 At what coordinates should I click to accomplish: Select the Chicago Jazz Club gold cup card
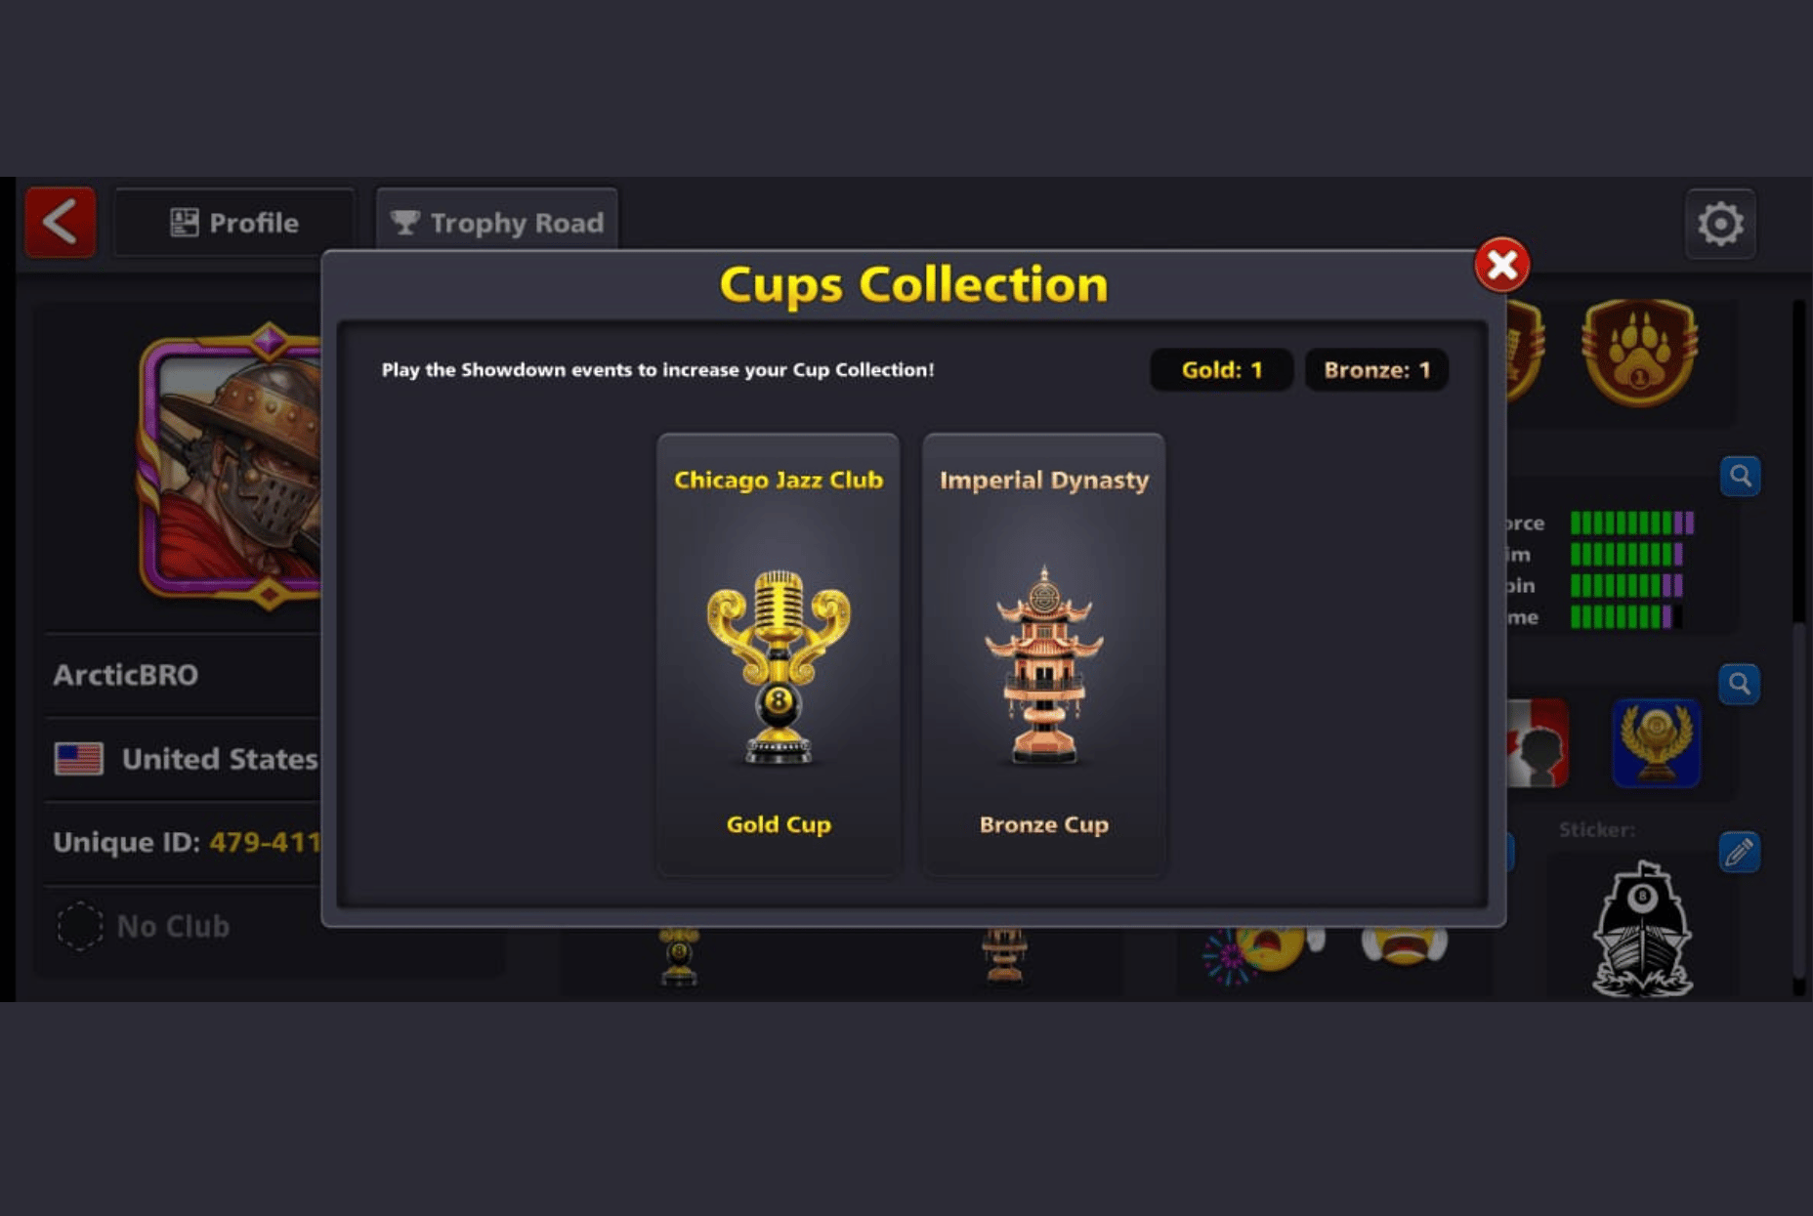point(779,653)
